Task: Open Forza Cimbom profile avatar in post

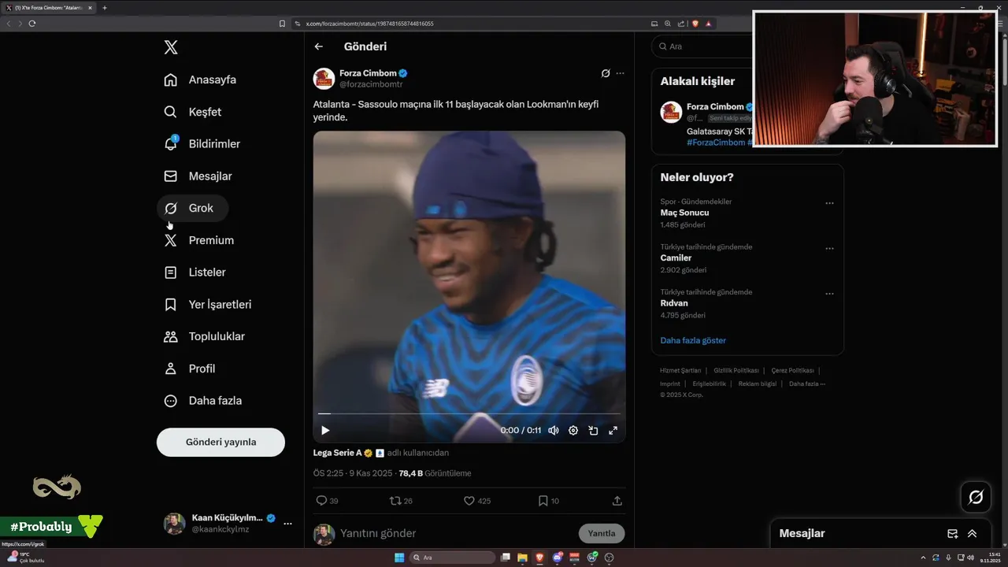Action: point(324,79)
